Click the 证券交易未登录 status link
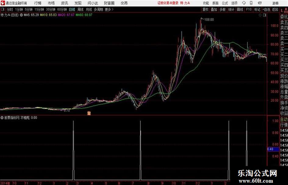 pos(168,3)
